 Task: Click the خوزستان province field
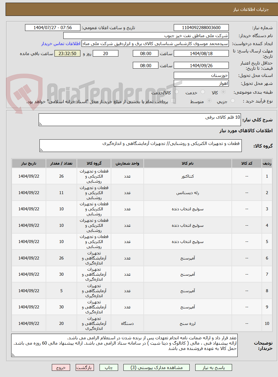(201, 75)
